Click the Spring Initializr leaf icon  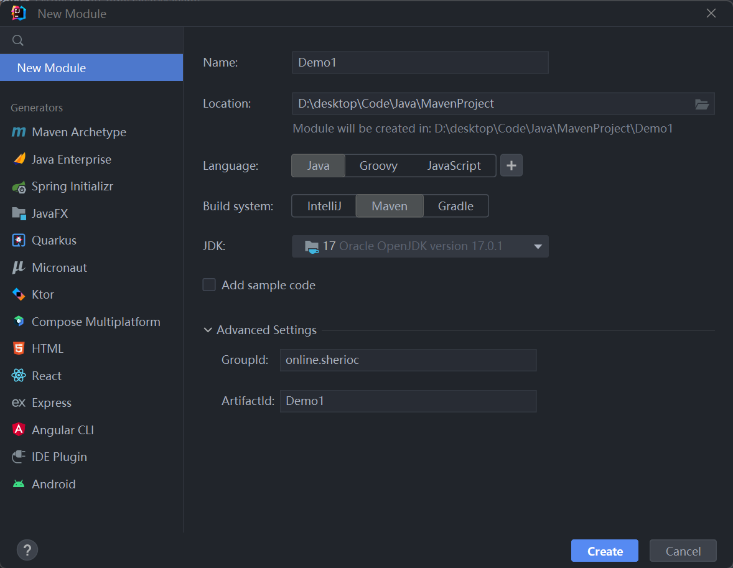(x=19, y=187)
